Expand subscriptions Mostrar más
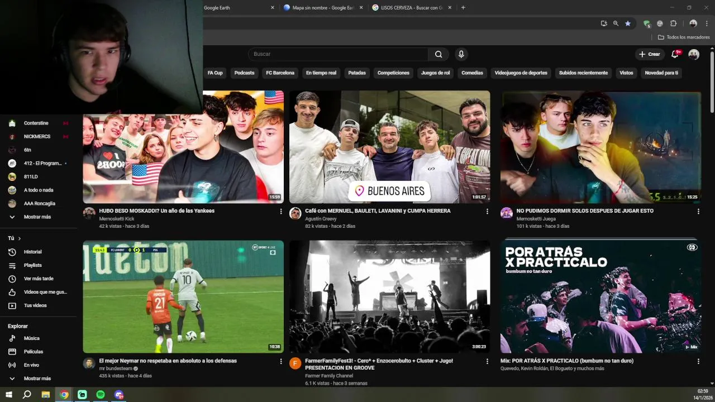This screenshot has width=715, height=402. pos(38,217)
